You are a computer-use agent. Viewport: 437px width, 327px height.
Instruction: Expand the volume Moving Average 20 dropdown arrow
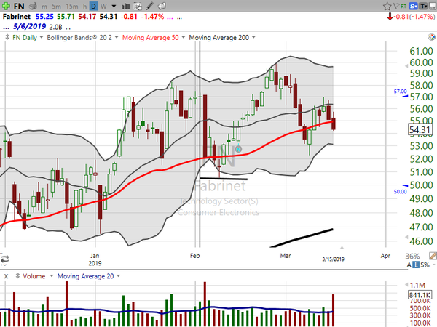pos(119,276)
